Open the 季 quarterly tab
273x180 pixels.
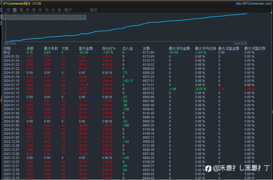click(x=34, y=10)
